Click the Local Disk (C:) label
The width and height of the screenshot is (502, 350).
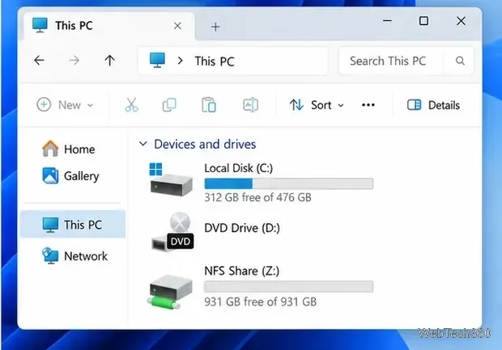coord(239,168)
